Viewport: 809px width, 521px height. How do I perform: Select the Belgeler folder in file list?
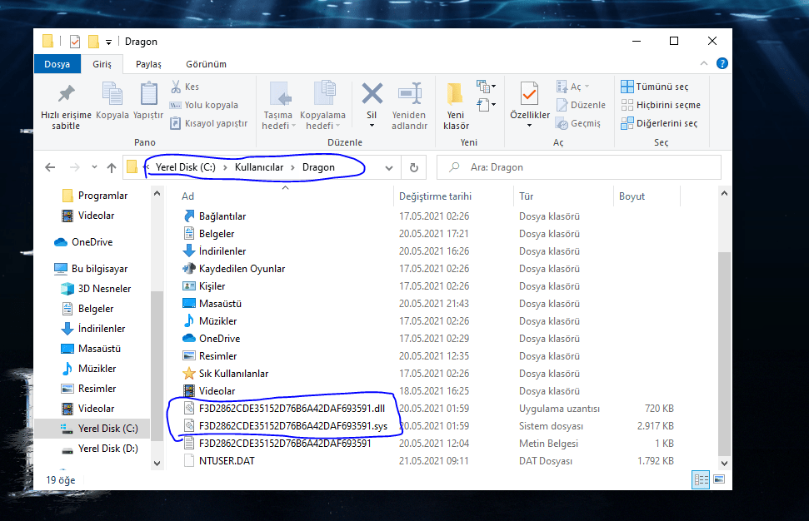click(x=217, y=234)
